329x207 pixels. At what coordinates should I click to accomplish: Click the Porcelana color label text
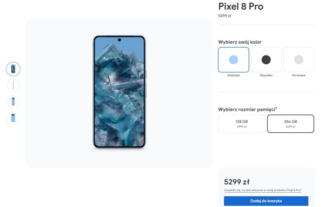tap(299, 75)
